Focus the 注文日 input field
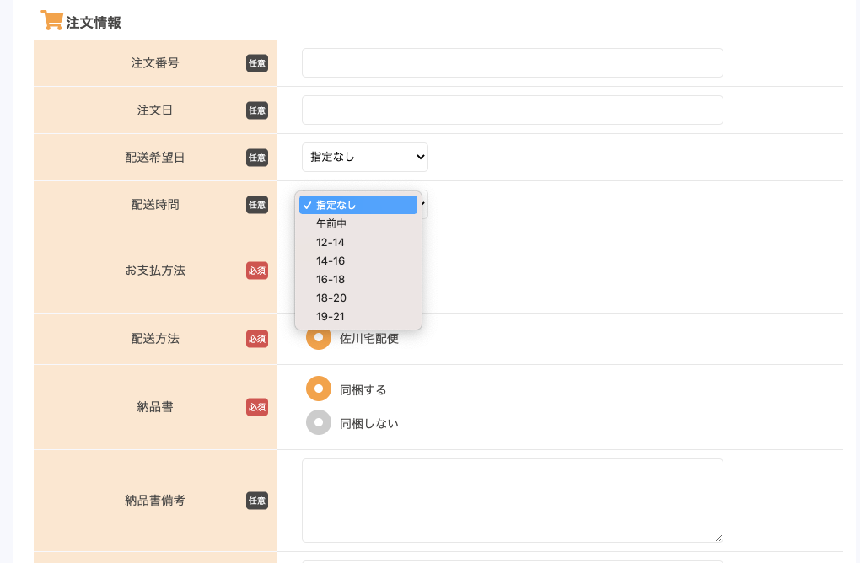 (x=512, y=110)
